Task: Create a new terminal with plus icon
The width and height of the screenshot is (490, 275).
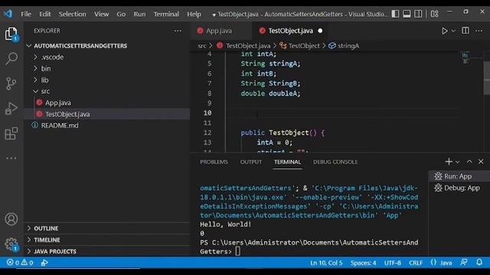Action: [449, 161]
